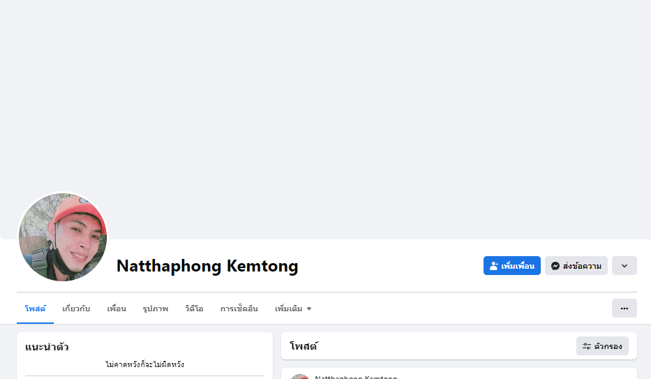Image resolution: width=651 pixels, height=379 pixels.
Task: Click the add friend (เพิ่มเพื่อน) button
Action: coord(511,266)
